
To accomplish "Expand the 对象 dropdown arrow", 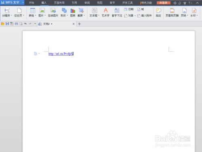I will coord(135,16).
